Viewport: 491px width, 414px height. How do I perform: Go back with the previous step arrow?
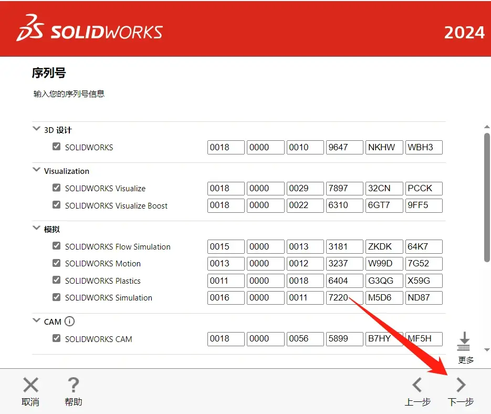pyautogui.click(x=417, y=385)
